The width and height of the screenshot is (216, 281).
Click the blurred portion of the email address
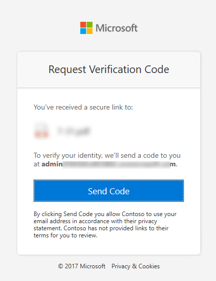pyautogui.click(x=116, y=164)
